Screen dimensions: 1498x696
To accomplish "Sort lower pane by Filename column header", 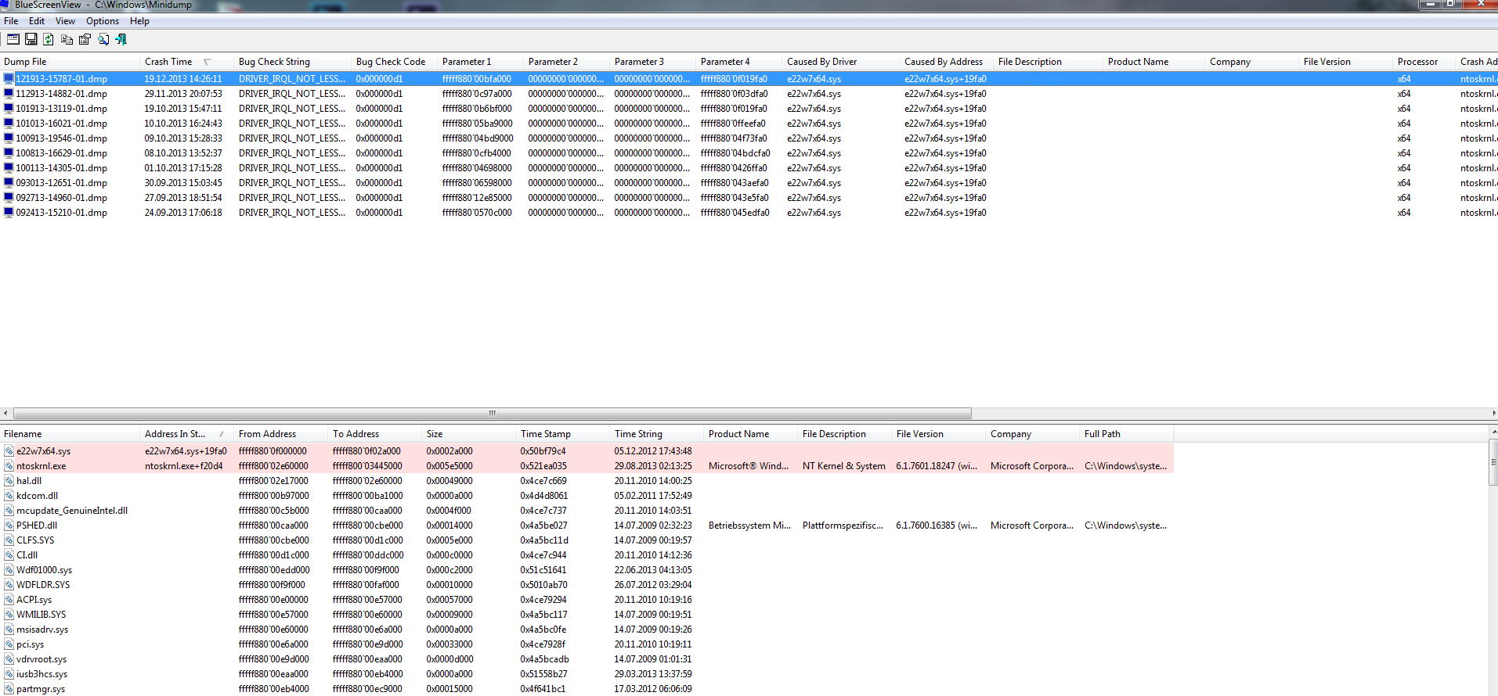I will click(70, 434).
